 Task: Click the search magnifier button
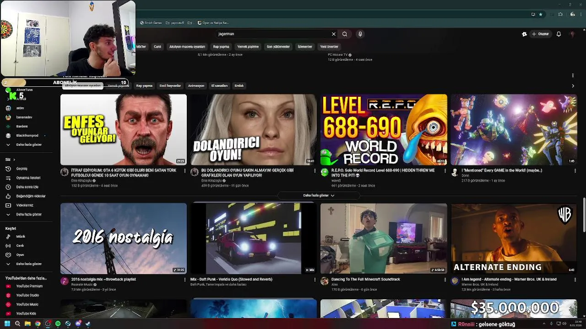point(345,34)
